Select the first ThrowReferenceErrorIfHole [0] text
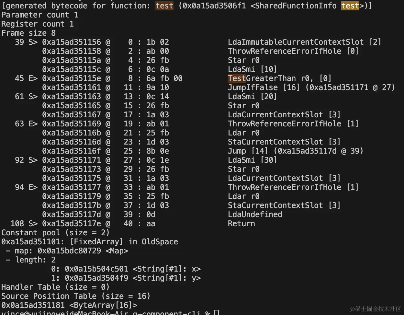Screen dimensions: 404x315 click(293, 51)
